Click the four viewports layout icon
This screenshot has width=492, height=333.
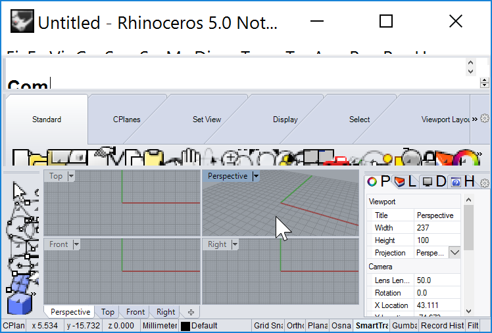click(x=318, y=156)
